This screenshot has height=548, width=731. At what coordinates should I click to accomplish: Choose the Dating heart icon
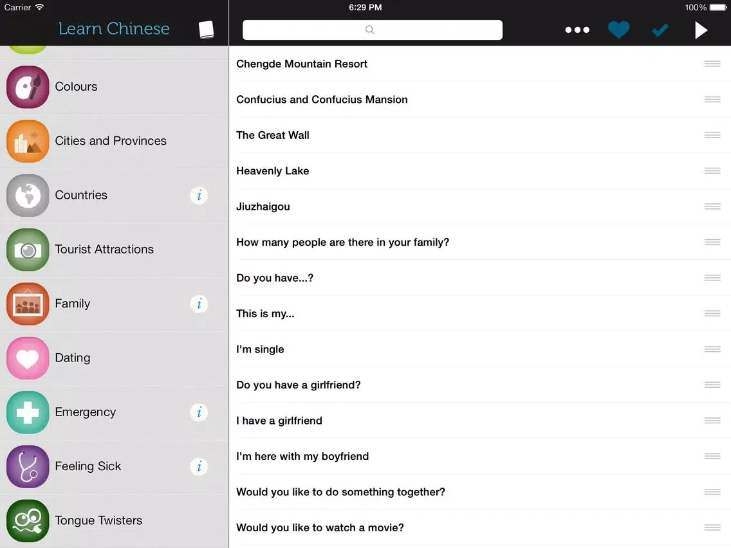[28, 358]
